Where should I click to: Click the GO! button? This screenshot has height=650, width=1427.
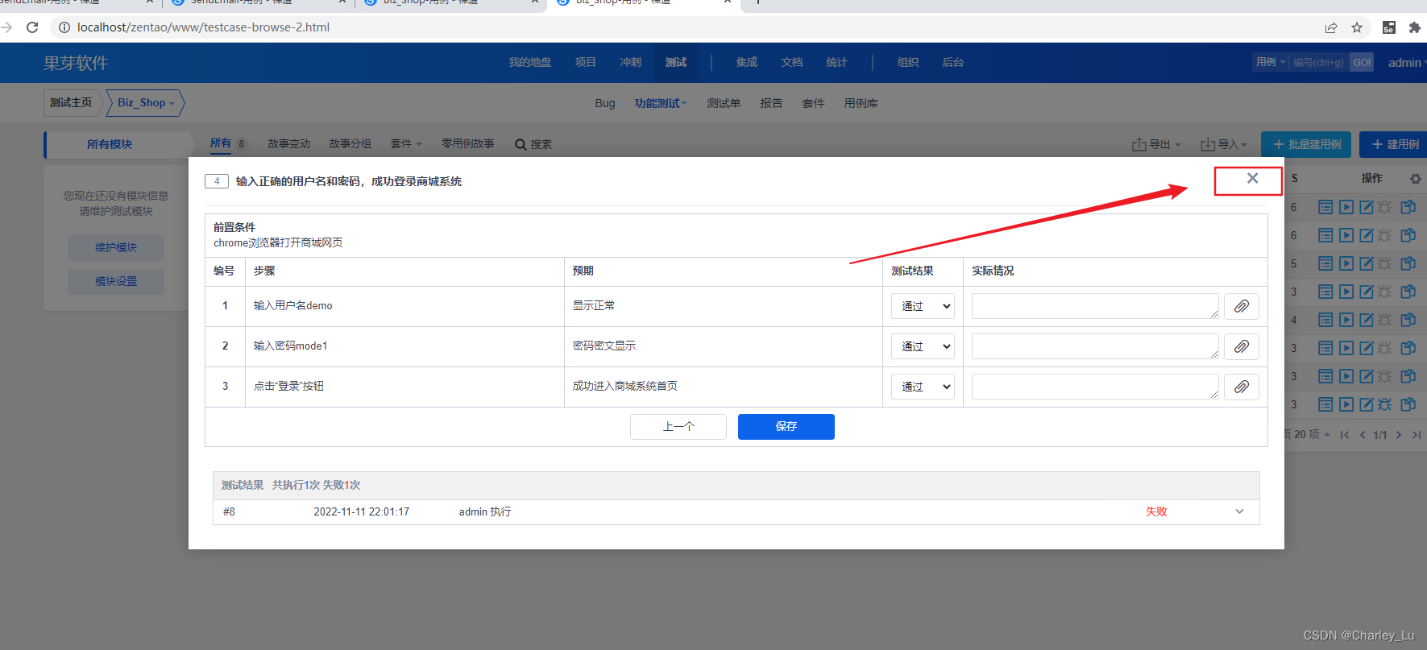pos(1362,62)
